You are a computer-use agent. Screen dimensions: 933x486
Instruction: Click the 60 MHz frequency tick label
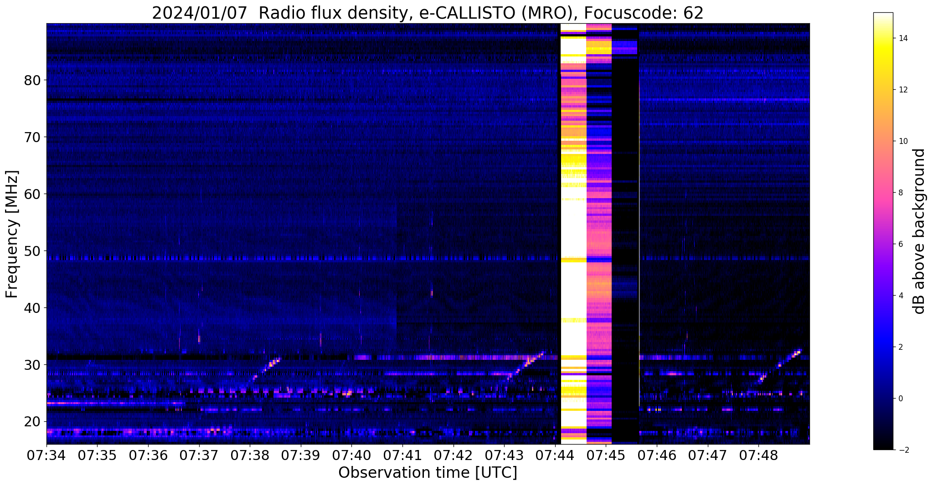click(32, 194)
